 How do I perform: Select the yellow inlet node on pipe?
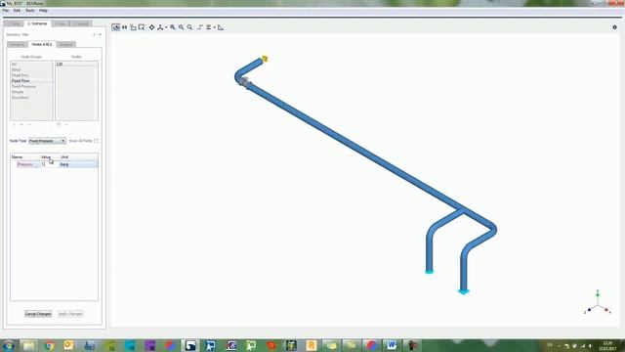tap(265, 59)
